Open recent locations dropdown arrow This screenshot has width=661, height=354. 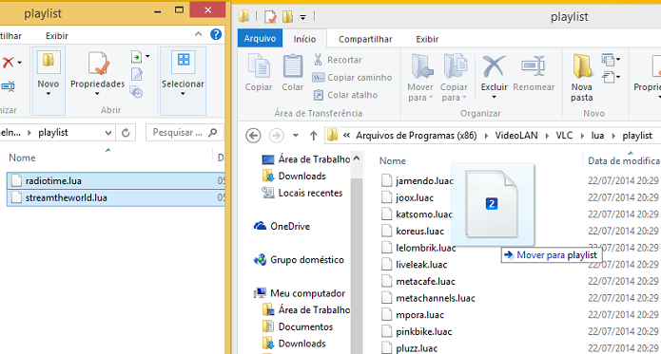[296, 136]
